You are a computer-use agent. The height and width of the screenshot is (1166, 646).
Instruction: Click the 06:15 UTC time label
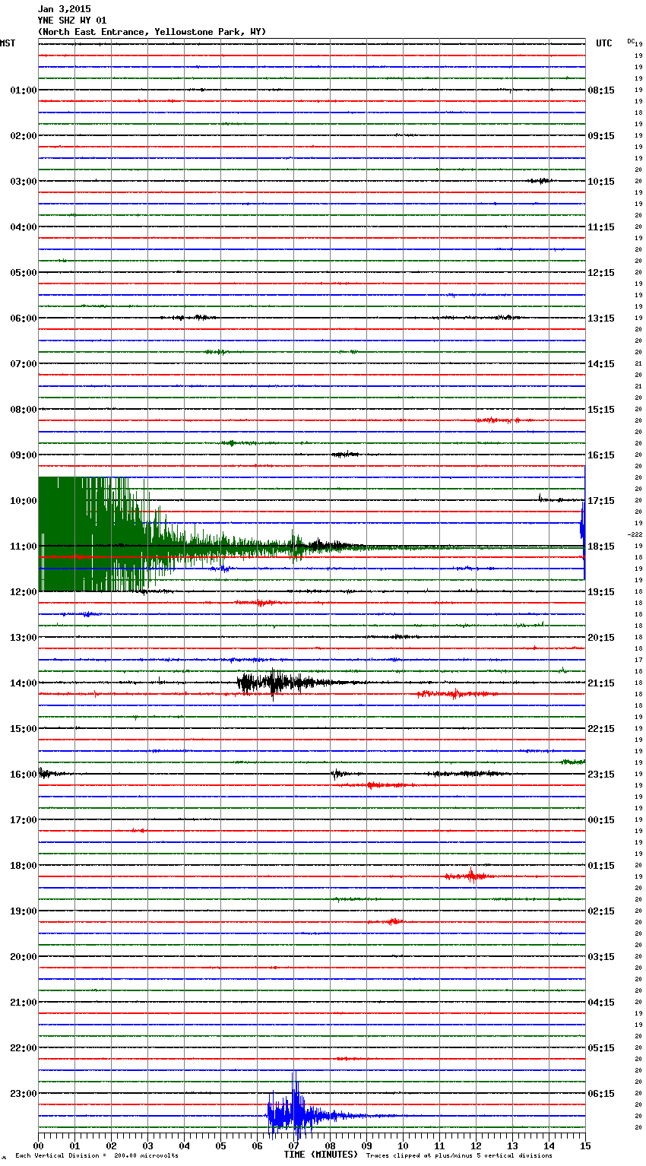[x=601, y=1094]
